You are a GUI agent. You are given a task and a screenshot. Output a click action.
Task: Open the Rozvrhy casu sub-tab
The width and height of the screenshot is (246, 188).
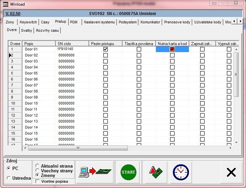point(47,30)
